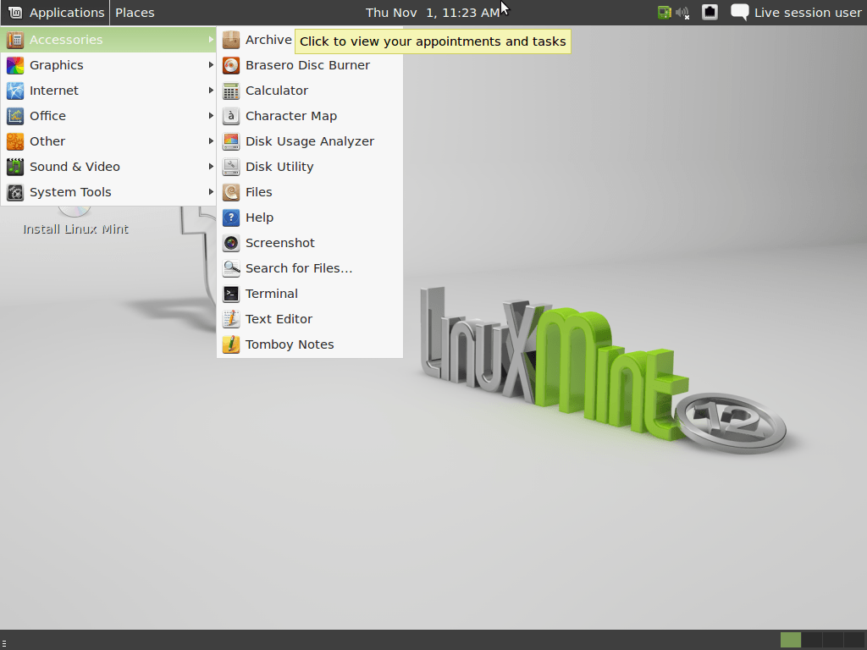Switch to the third workspace in switcher

click(x=833, y=640)
